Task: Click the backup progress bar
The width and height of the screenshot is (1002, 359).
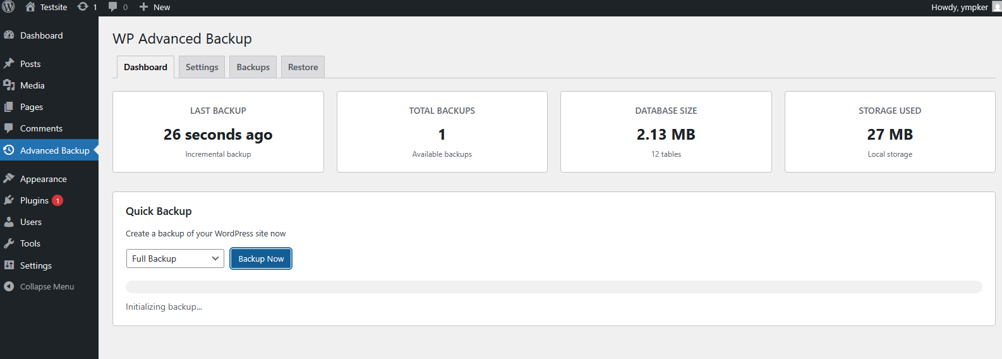Action: (x=554, y=287)
